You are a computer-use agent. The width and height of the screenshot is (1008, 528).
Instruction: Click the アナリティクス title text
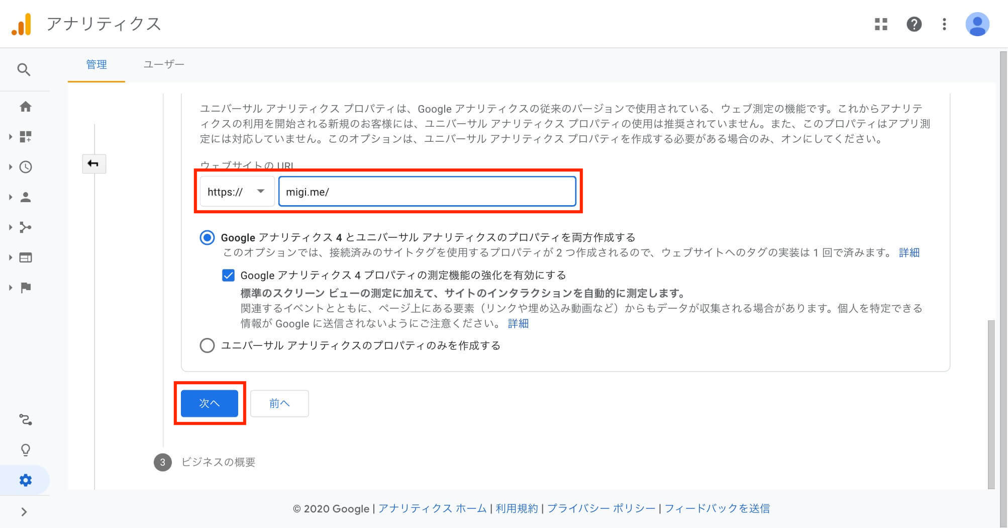(x=104, y=24)
